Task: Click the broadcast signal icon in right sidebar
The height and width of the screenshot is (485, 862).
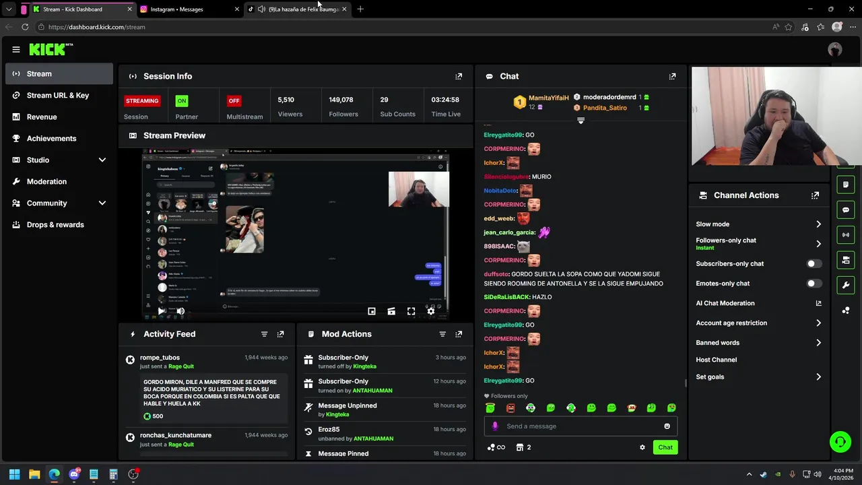Action: click(846, 234)
